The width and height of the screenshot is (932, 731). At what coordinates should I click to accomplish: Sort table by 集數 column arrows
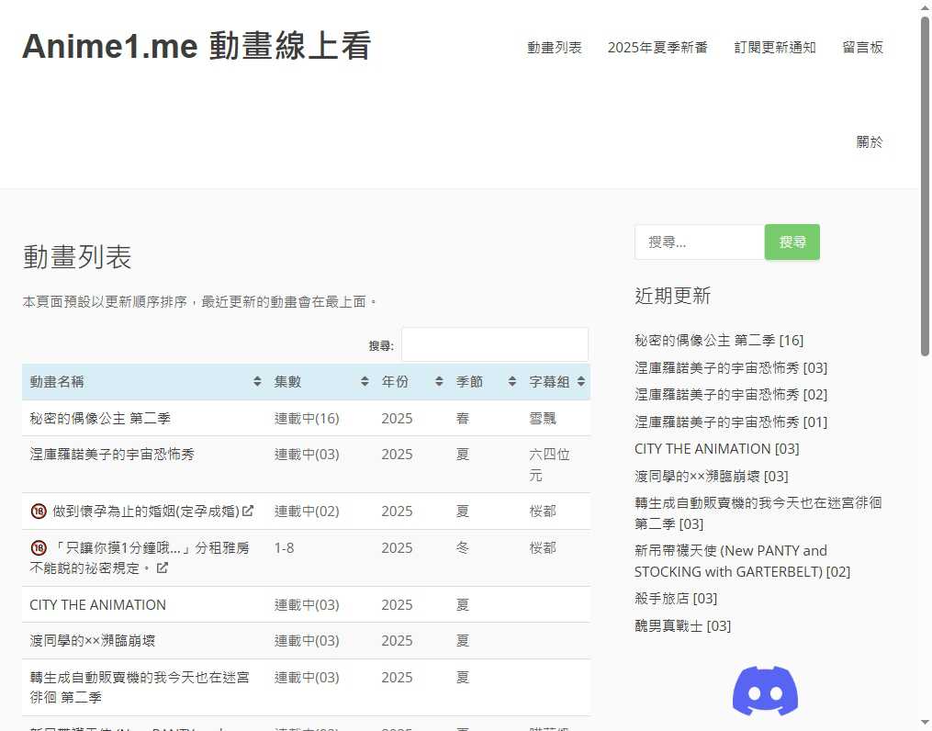(365, 382)
